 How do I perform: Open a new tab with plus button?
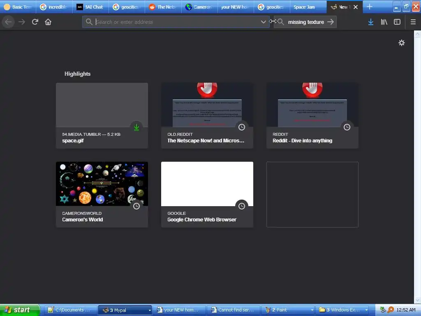(x=370, y=7)
